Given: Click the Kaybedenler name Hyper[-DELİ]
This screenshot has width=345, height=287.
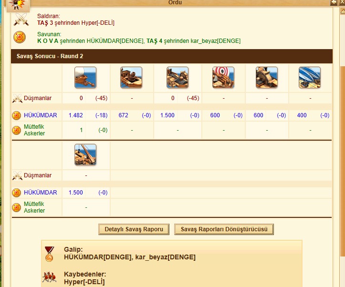Looking at the screenshot, I should [84, 282].
